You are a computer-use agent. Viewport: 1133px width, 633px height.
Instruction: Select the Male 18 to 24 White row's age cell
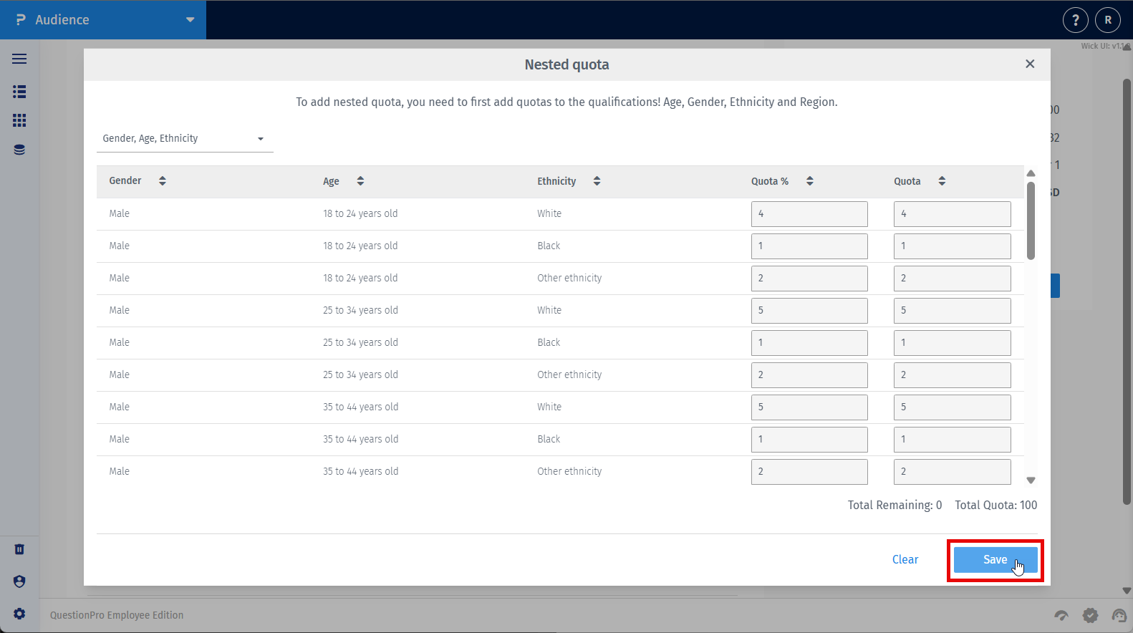pos(360,213)
